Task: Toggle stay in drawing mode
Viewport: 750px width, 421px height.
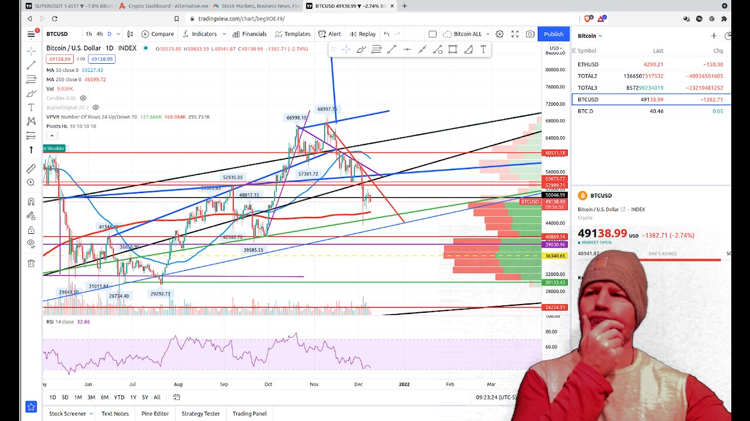Action: pyautogui.click(x=31, y=216)
